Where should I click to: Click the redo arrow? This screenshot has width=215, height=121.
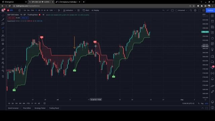tap(168, 10)
